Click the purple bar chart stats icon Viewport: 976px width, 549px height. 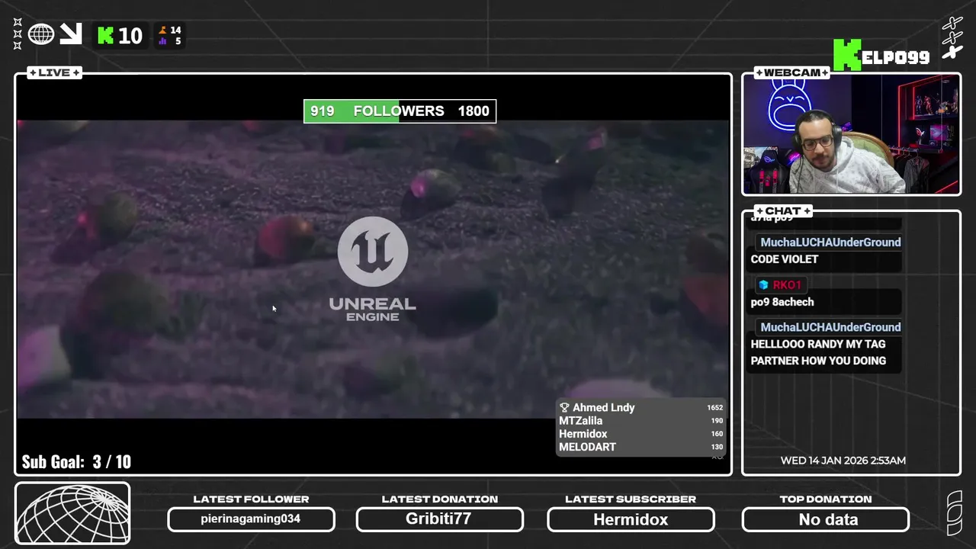click(162, 41)
